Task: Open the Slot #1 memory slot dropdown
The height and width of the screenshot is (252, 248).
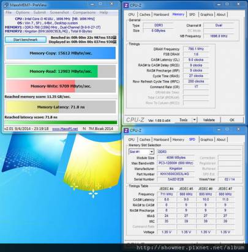Action: click(x=141, y=152)
